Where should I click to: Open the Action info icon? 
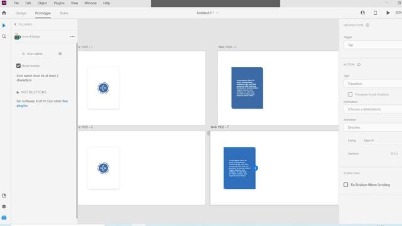point(359,64)
